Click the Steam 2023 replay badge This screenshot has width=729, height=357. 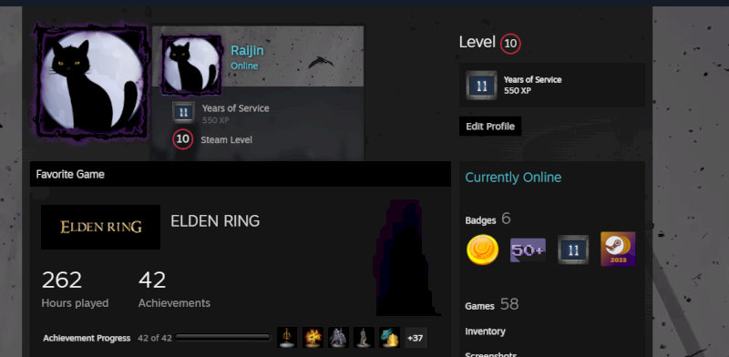pyautogui.click(x=618, y=250)
